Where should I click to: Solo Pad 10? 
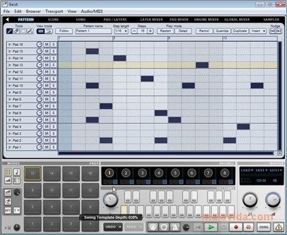click(x=54, y=85)
